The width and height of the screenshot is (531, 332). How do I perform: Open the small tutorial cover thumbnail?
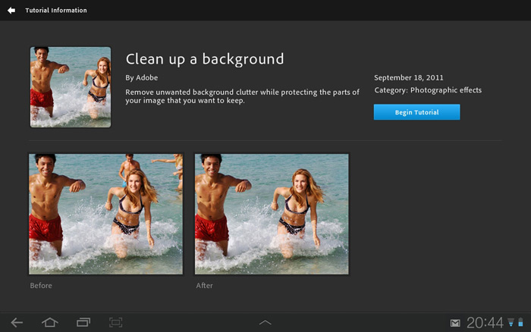point(71,87)
